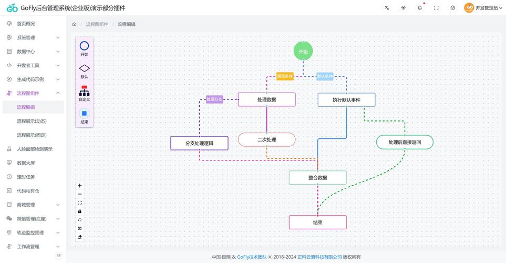Click the 默认条件 edge label
Screen dimensions: 506x263
325,76
